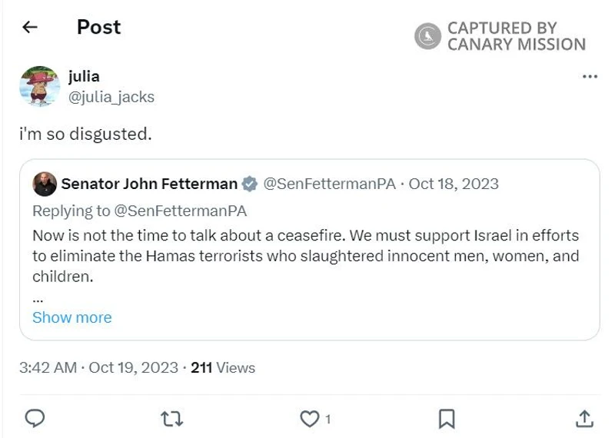Expand quoted tweet with Show more

click(71, 317)
